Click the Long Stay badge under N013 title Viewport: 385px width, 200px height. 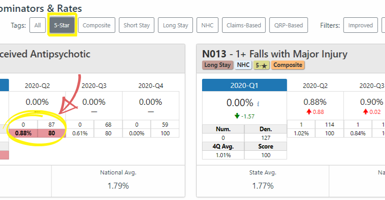coord(218,65)
